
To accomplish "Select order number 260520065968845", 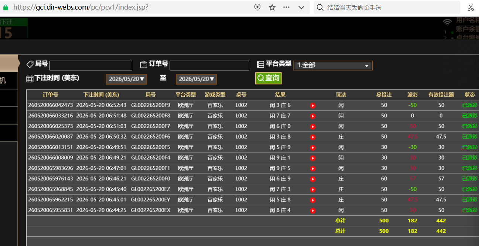I will 51,189.
